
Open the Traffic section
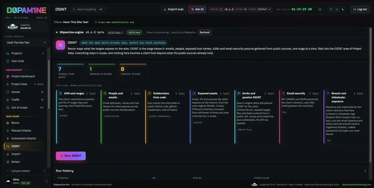[x=25, y=100]
